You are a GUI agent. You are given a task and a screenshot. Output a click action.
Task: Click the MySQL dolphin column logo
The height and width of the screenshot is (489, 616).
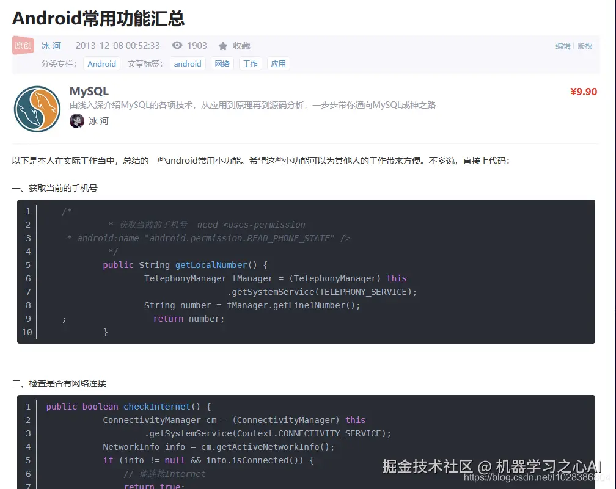click(37, 109)
